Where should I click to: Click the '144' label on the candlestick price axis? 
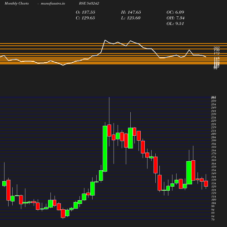tap(214, 177)
